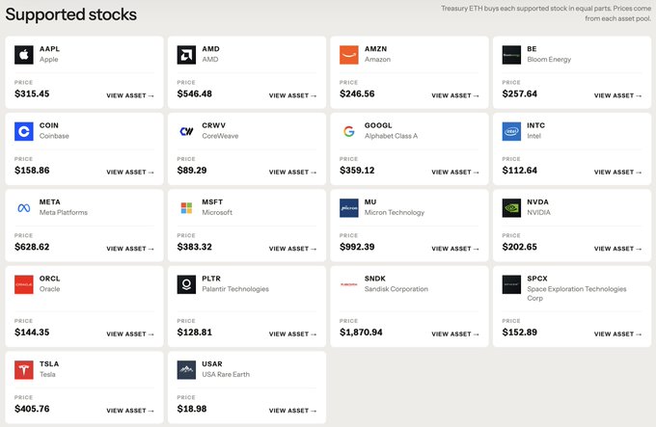656x427 pixels.
Task: Open View Asset for NVIDIA
Action: click(617, 249)
